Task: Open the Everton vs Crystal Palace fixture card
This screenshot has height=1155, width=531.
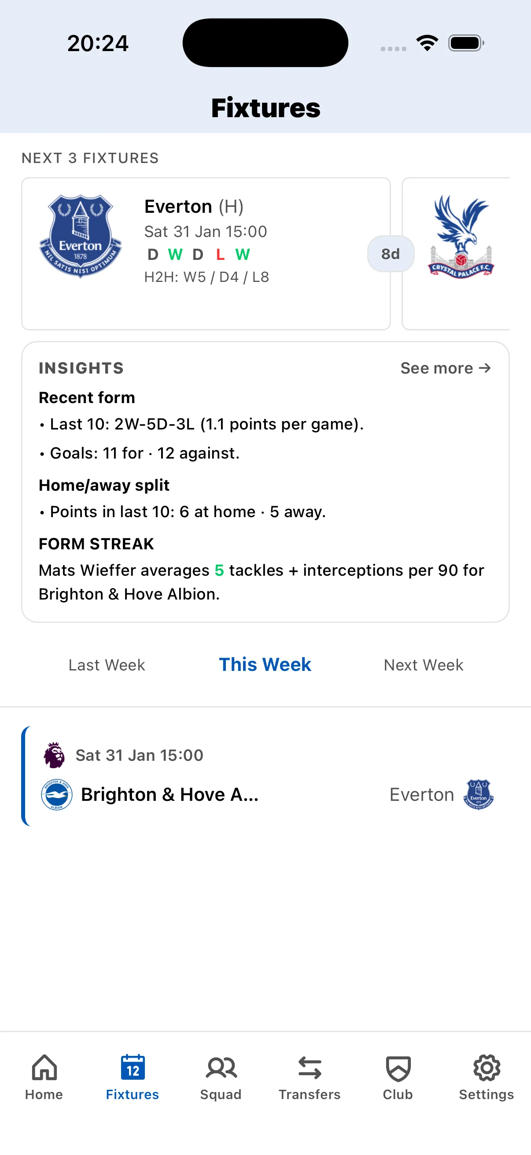Action: [206, 252]
